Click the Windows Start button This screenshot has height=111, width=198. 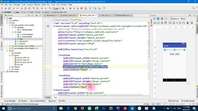[x=3, y=108]
